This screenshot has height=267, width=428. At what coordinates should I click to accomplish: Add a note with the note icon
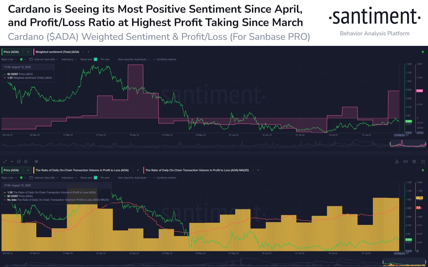[x=19, y=161]
